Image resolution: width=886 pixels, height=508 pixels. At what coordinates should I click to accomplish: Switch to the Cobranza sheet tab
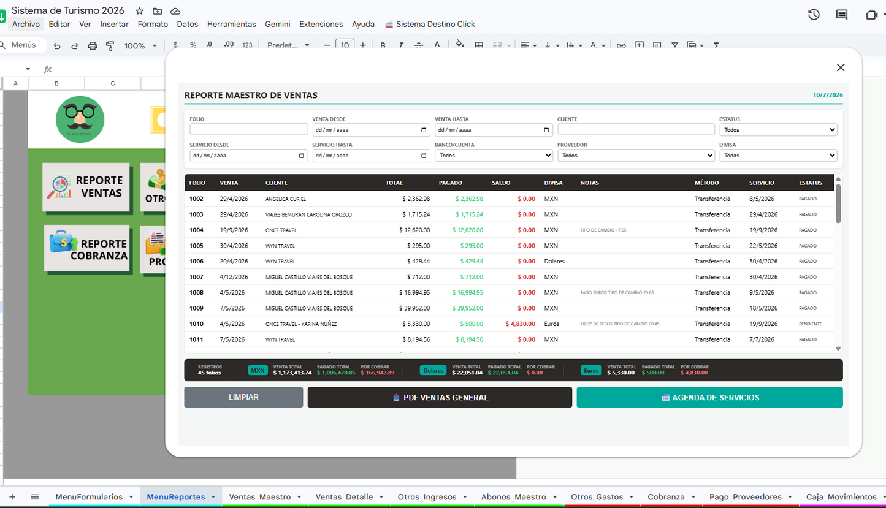point(666,497)
